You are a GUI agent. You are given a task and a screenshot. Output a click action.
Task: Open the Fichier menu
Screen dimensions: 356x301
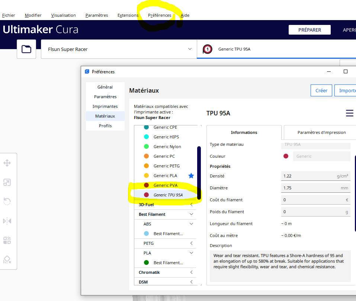(x=9, y=15)
